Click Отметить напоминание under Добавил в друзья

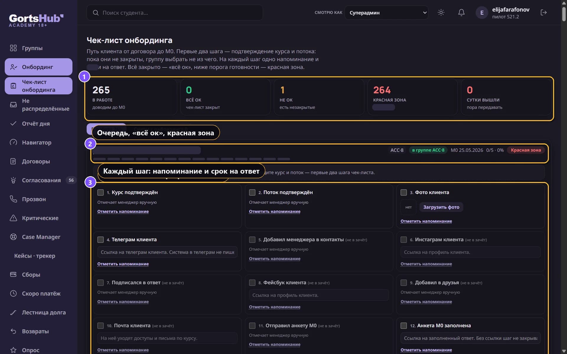coord(426,301)
